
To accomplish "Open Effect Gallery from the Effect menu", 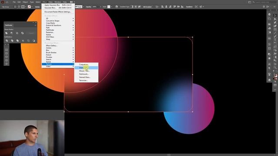I will click(58, 45).
